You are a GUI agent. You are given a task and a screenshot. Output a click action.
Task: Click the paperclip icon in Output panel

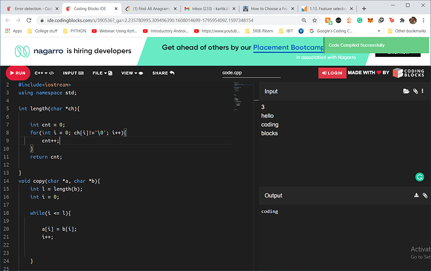pyautogui.click(x=425, y=195)
